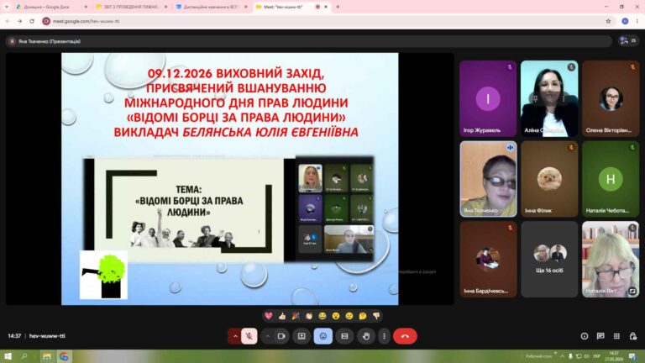
Task: Select Олена Вікторівна participant tile
Action: [611, 98]
